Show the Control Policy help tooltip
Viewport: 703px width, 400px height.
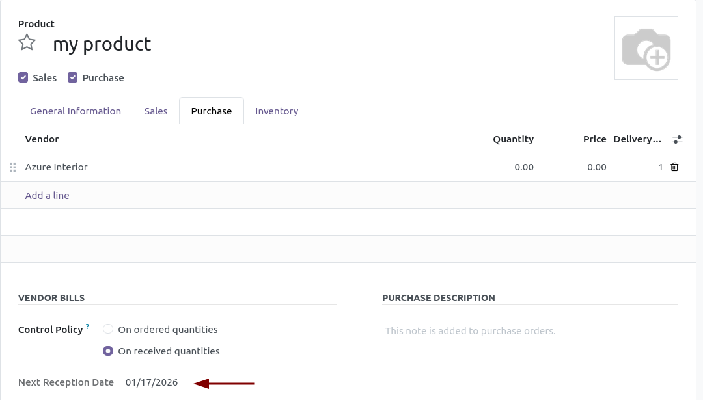87,325
